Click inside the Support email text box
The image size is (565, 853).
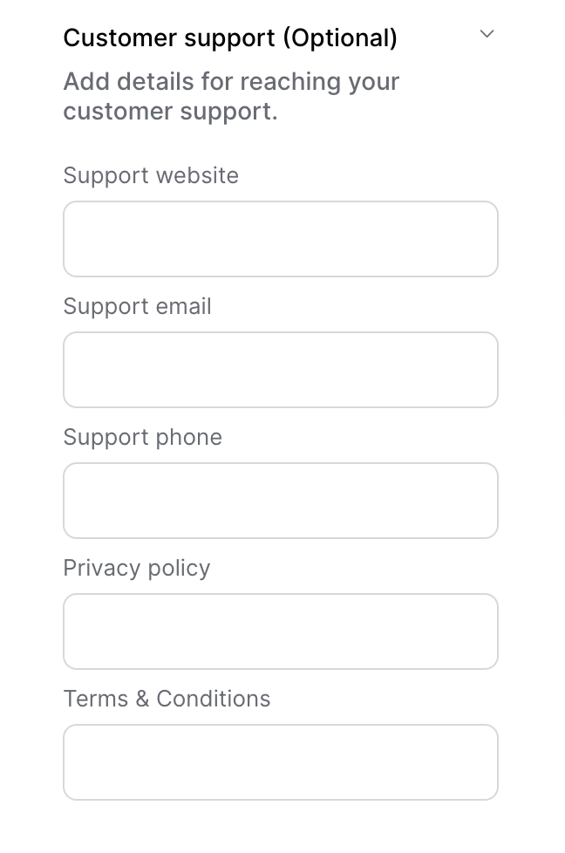pos(280,369)
